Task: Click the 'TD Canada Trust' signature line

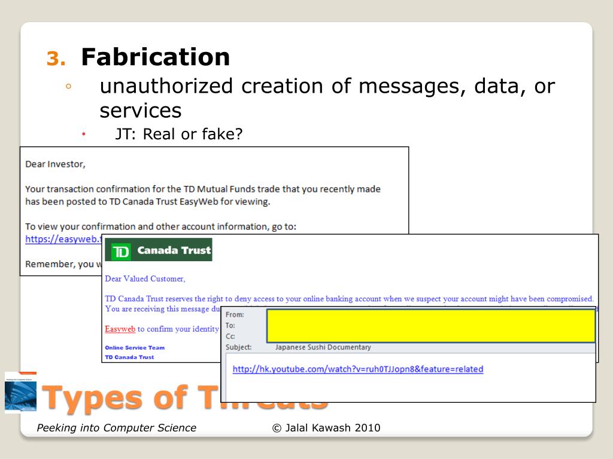Action: (x=129, y=357)
